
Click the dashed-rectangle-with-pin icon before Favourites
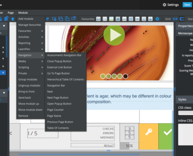(74, 18)
